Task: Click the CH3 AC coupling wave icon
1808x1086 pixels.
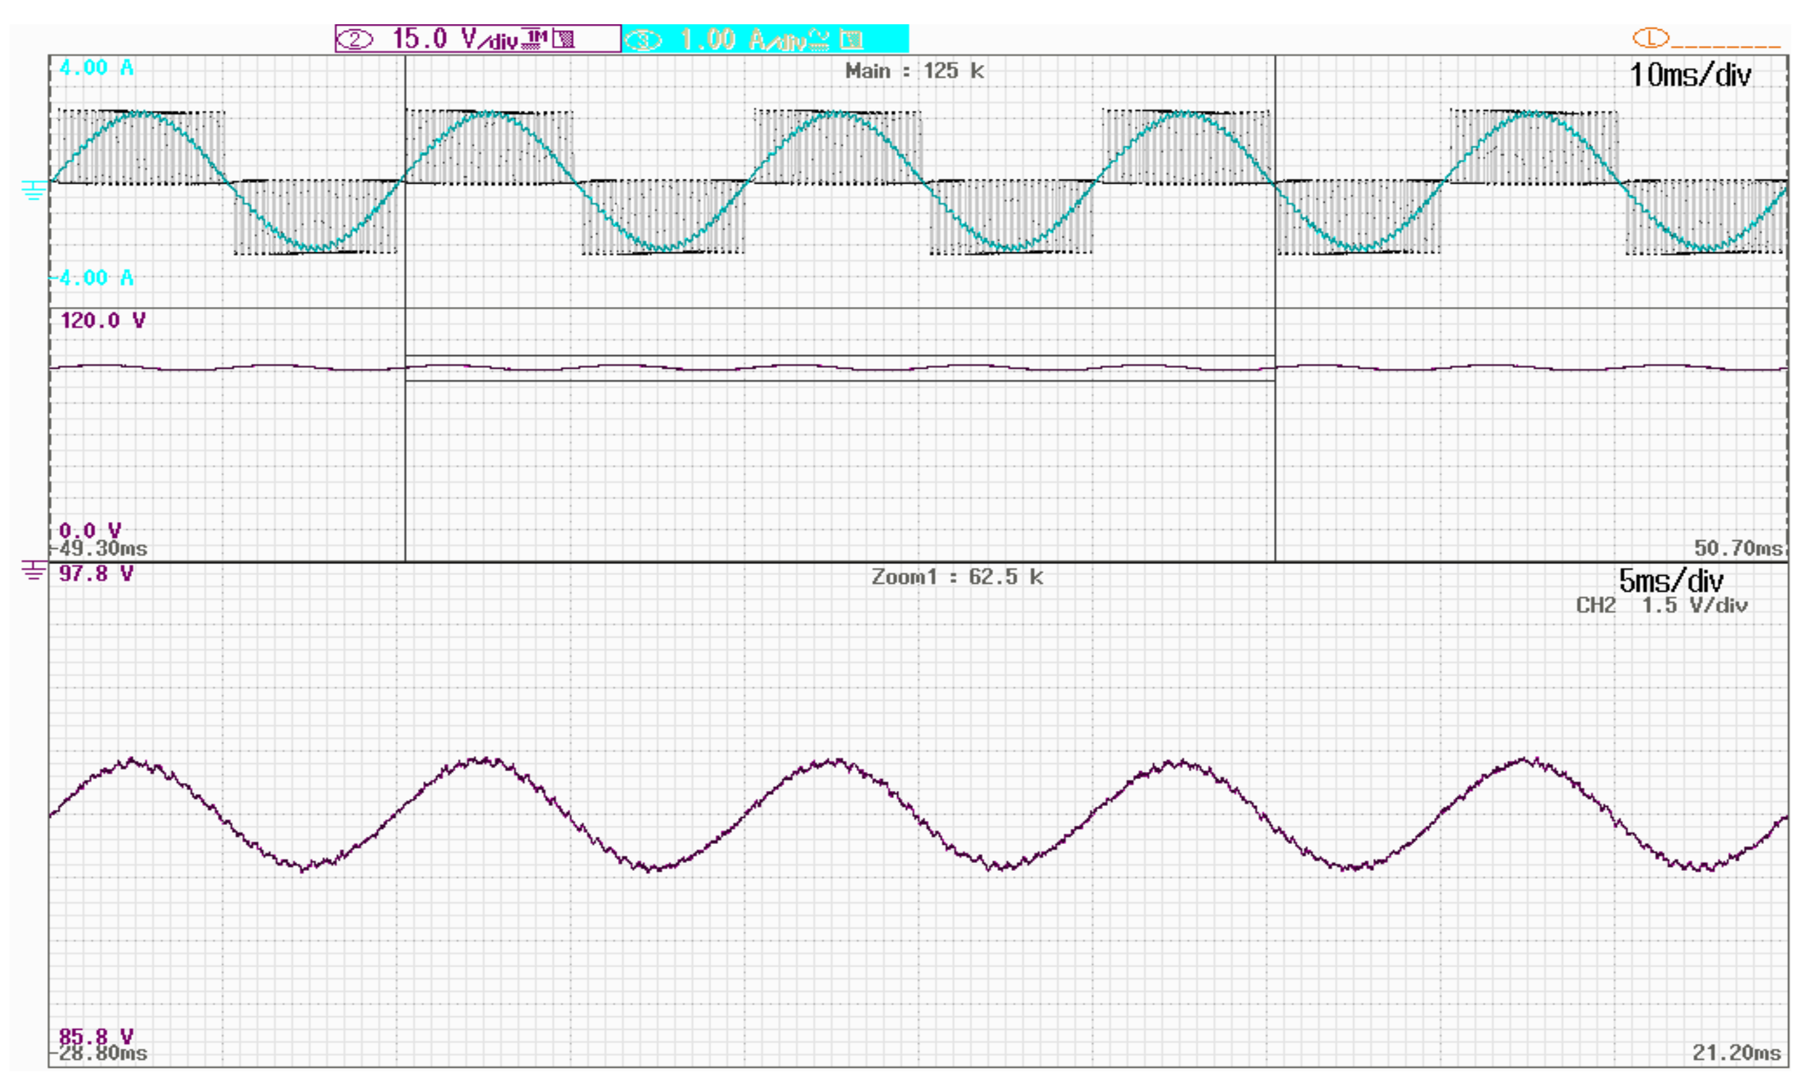Action: (819, 39)
